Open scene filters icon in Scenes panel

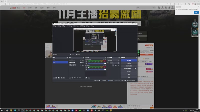point(59,78)
